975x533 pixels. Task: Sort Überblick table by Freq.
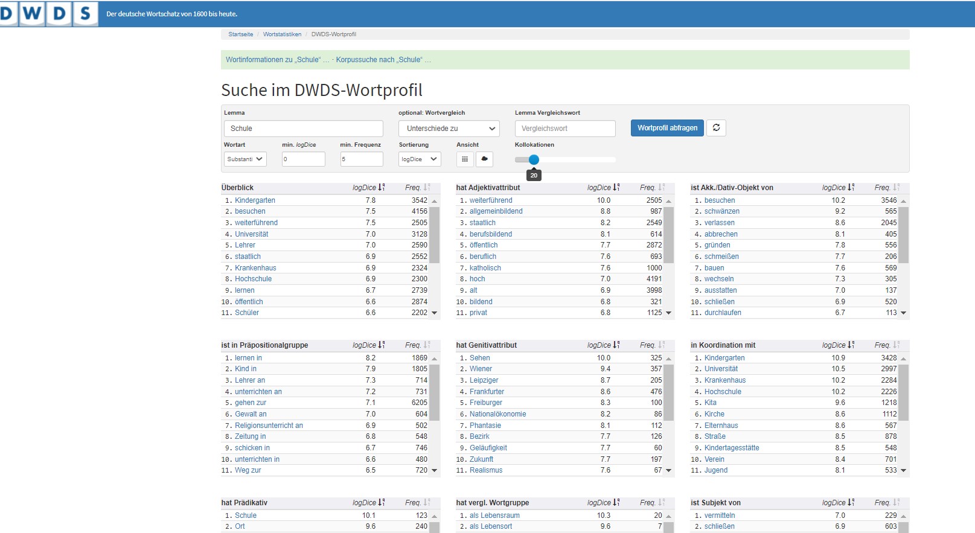click(418, 188)
